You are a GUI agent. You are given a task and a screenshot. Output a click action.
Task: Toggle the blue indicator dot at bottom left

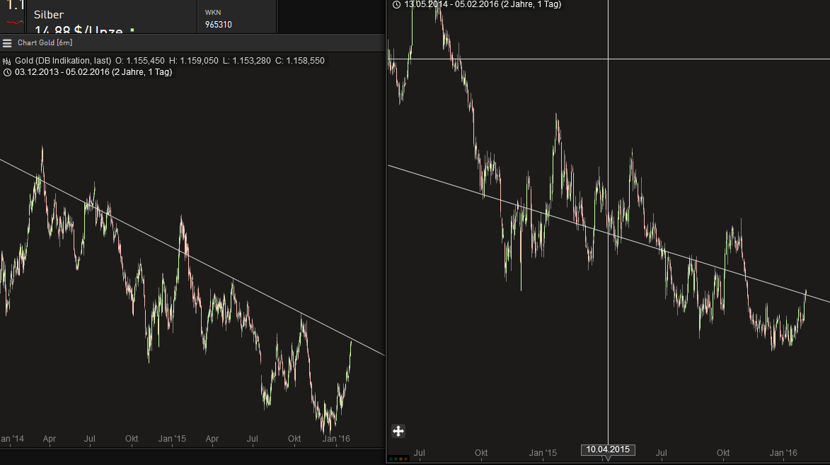point(391,459)
